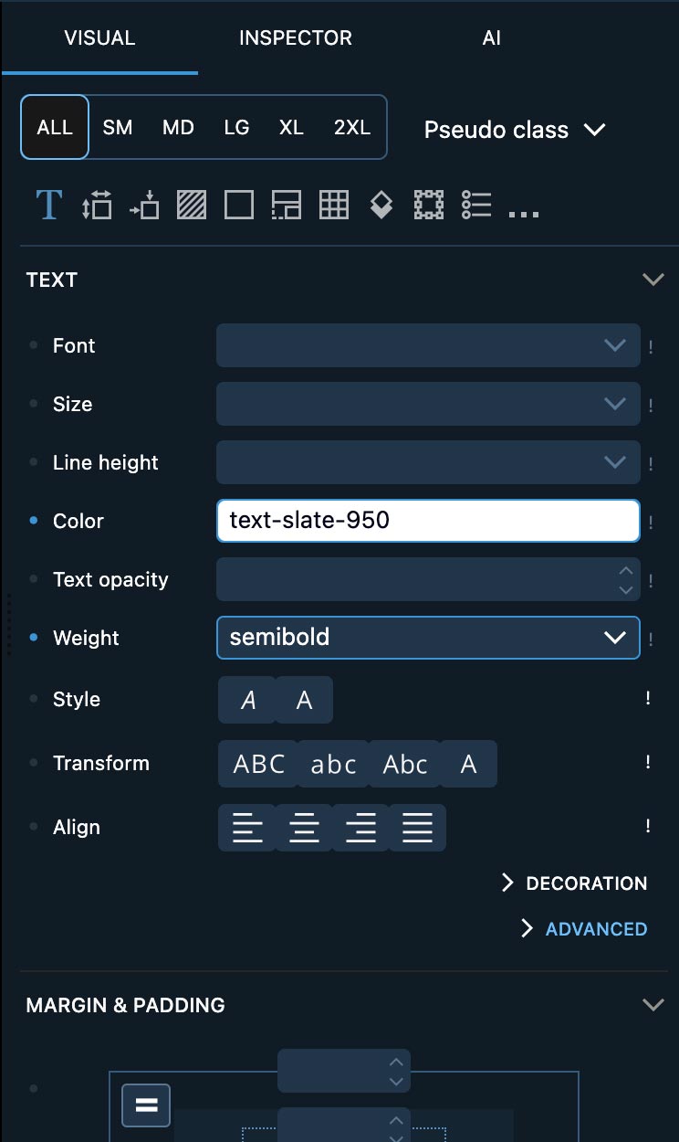Switch to the Inspector tab
This screenshot has width=679, height=1142.
tap(296, 38)
